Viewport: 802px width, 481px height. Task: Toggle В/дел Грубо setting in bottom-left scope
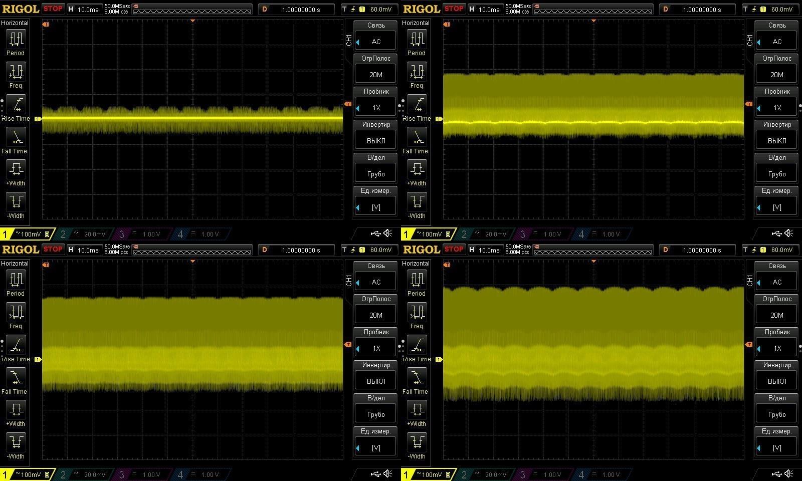376,414
